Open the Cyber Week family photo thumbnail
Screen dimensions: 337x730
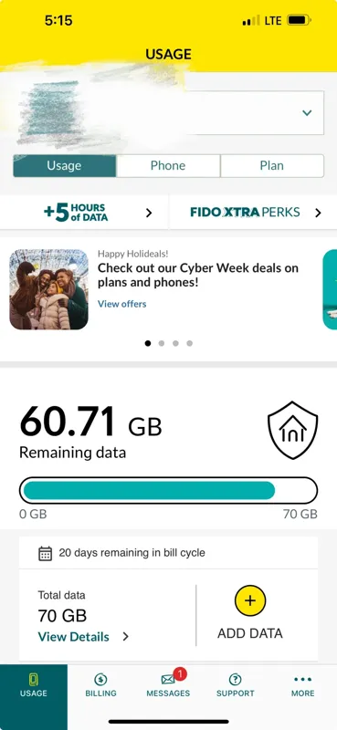coord(48,289)
